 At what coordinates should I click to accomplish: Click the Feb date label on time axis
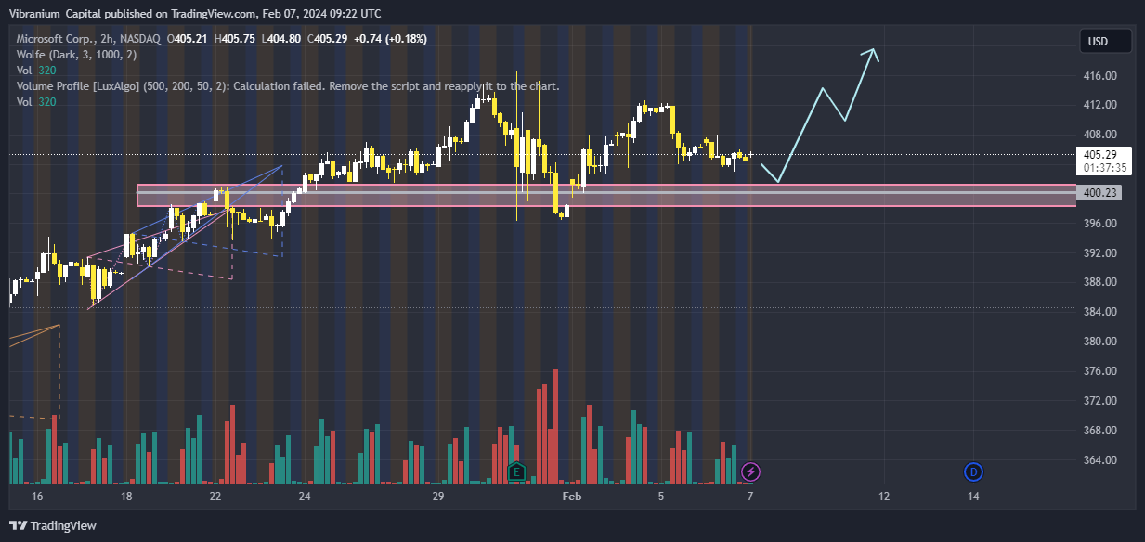coord(572,497)
